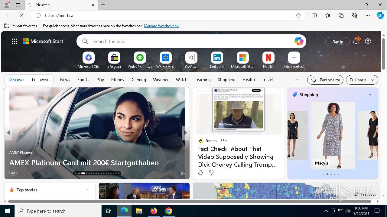Open Shopping card options menu
Image resolution: width=387 pixels, height=217 pixels.
click(x=369, y=95)
